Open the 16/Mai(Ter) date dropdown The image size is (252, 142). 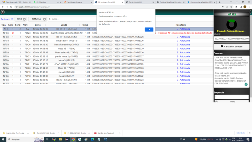pos(37,19)
